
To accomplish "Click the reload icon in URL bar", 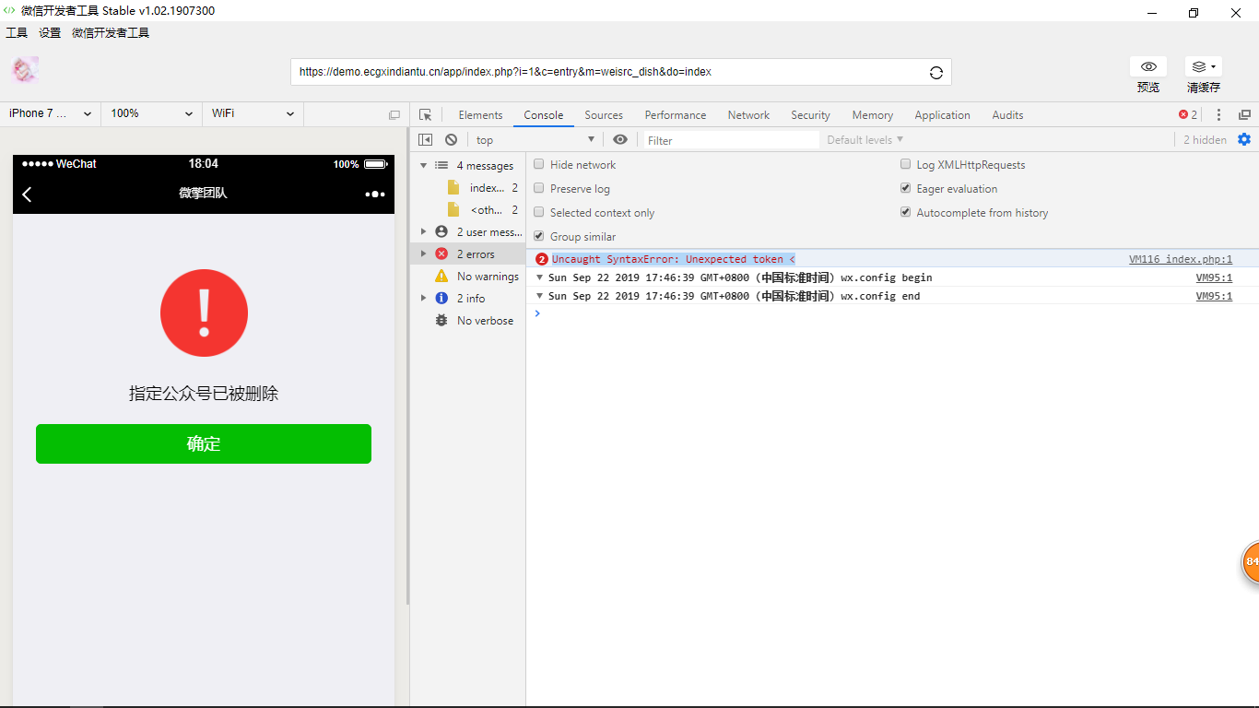I will pyautogui.click(x=936, y=73).
